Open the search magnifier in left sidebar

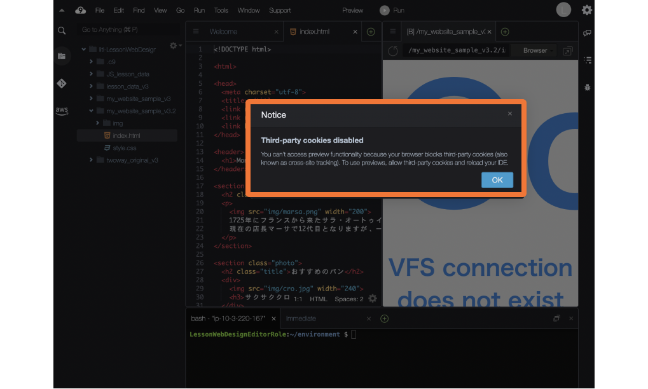pyautogui.click(x=62, y=31)
